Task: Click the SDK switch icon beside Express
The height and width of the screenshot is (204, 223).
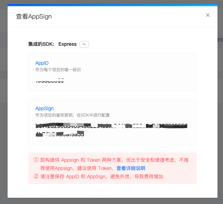Action: pyautogui.click(x=84, y=44)
